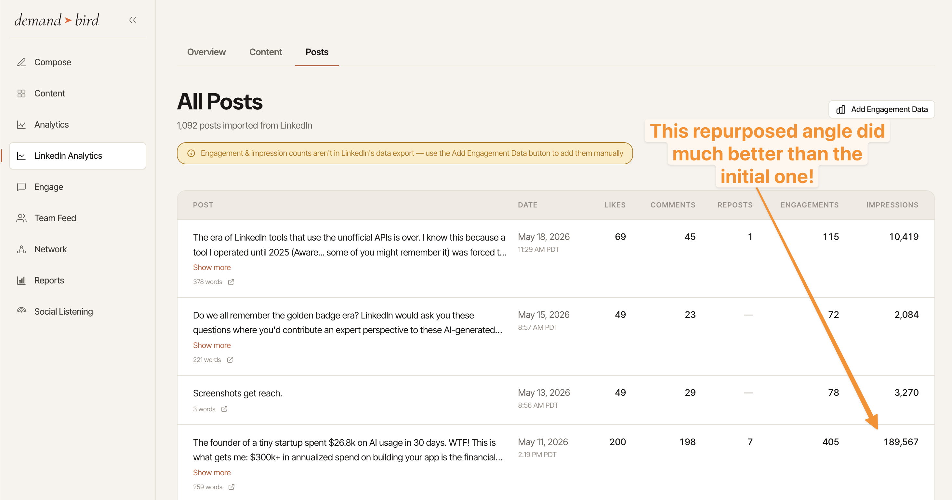
Task: Show more of the $26.8k AI usage post
Action: pos(212,472)
